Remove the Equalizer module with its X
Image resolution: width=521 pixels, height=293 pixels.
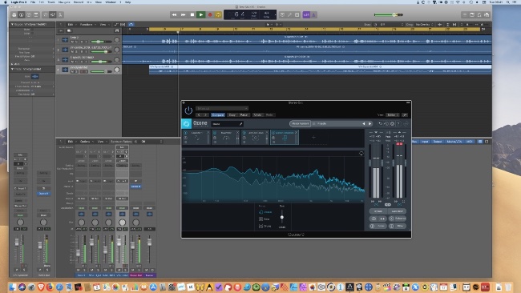(x=208, y=132)
